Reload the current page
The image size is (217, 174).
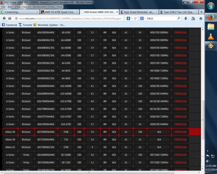(x=135, y=18)
